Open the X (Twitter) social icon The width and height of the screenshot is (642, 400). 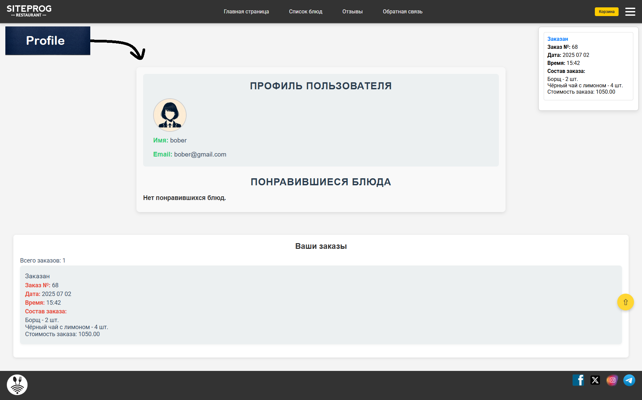pyautogui.click(x=595, y=380)
